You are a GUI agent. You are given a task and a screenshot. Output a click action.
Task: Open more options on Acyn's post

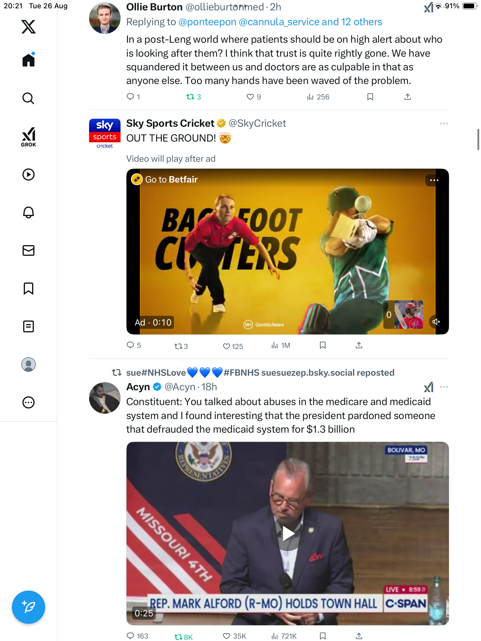(444, 387)
